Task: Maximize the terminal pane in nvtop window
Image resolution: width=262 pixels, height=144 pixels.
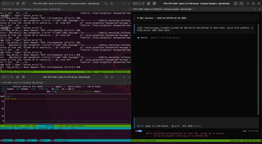Action: coord(125,83)
